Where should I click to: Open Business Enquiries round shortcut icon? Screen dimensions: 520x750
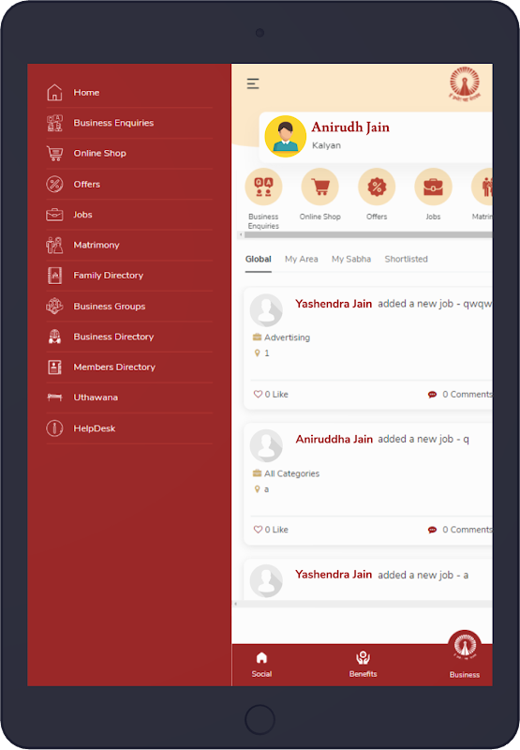263,187
